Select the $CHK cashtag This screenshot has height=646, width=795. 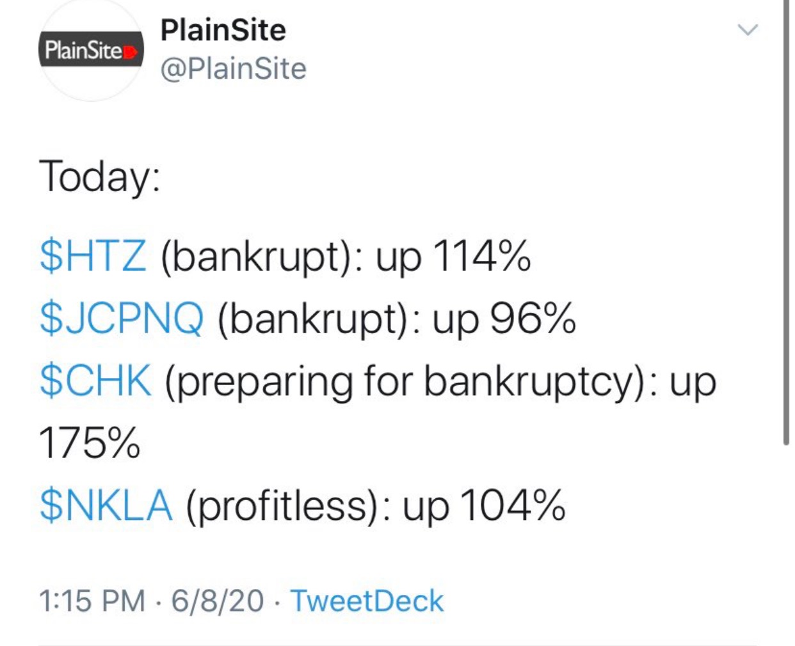95,381
